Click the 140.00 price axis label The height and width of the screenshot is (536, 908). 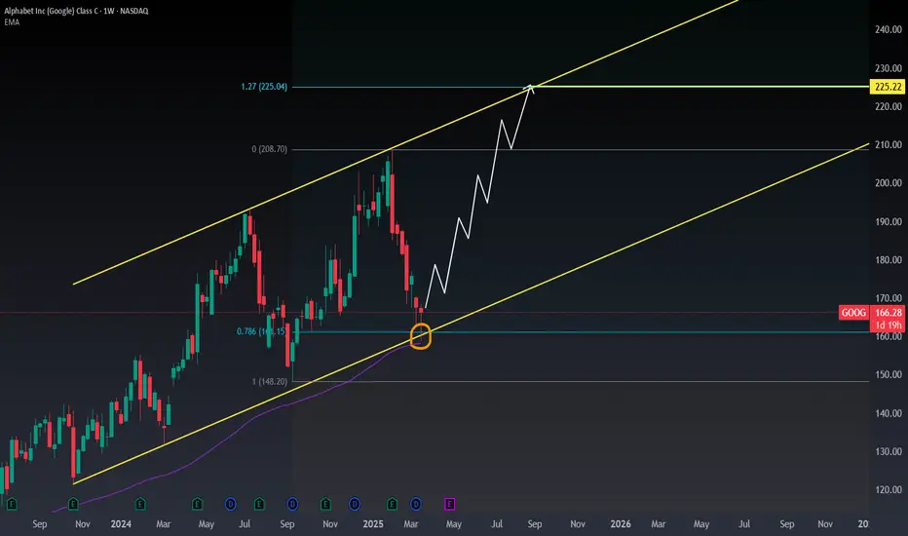coord(889,414)
